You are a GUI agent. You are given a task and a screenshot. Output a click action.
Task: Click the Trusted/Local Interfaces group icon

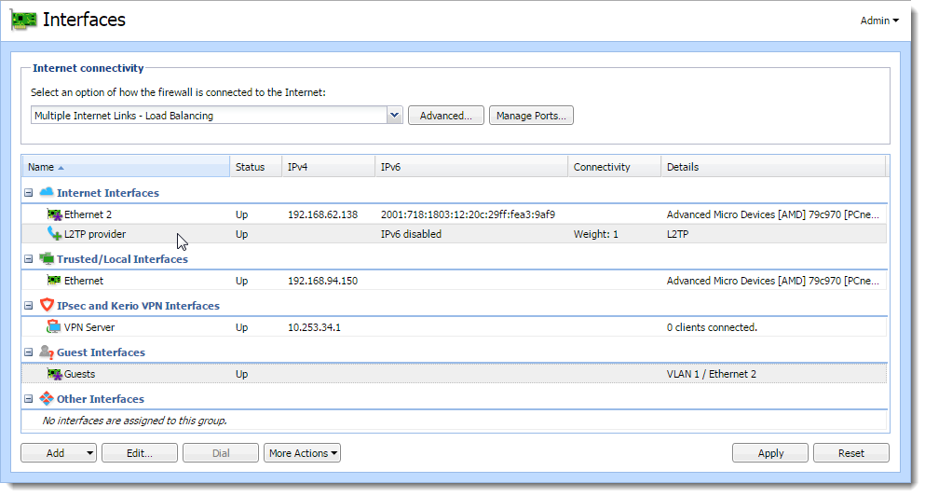(x=46, y=258)
